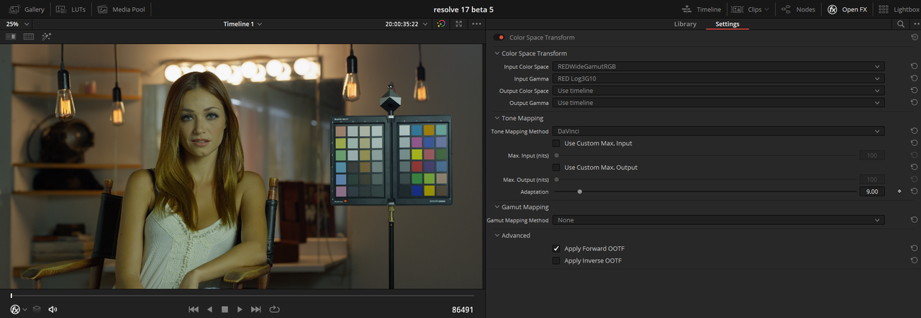Open the Output Gamma dropdown
921x318 pixels.
(x=718, y=103)
